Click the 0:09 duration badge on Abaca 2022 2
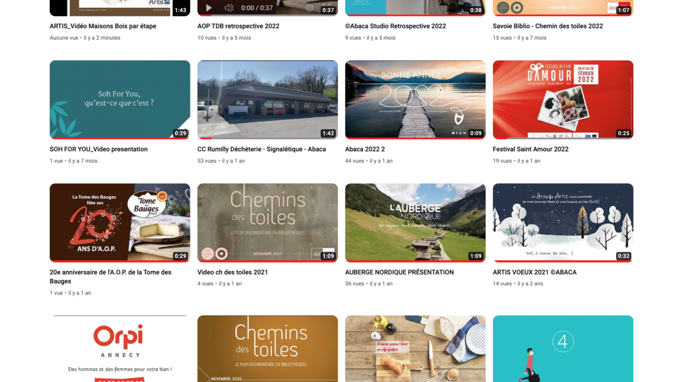 coord(476,134)
